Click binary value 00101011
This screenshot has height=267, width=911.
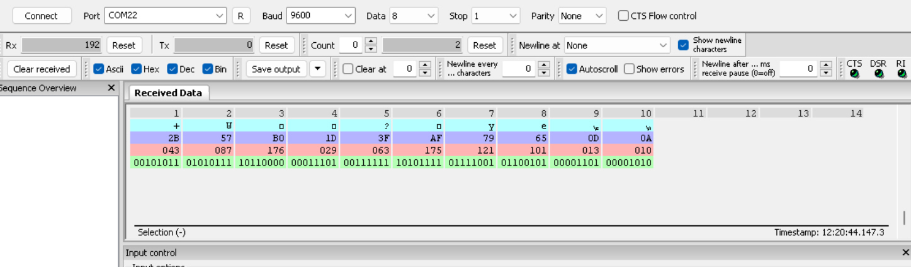[x=156, y=162]
